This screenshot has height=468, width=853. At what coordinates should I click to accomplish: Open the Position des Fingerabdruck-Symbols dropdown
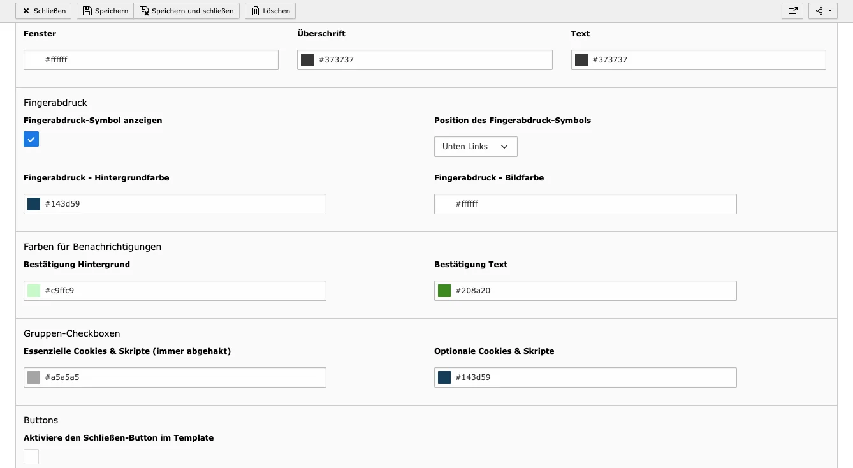[475, 147]
